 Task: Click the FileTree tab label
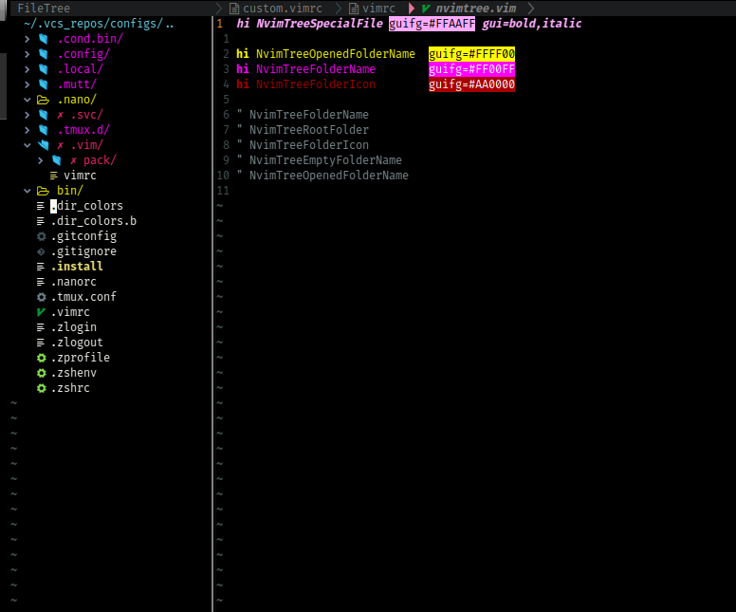44,8
